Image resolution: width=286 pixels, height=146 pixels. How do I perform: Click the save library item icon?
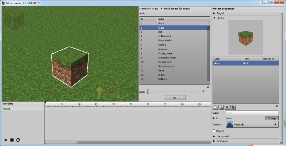(x=221, y=107)
